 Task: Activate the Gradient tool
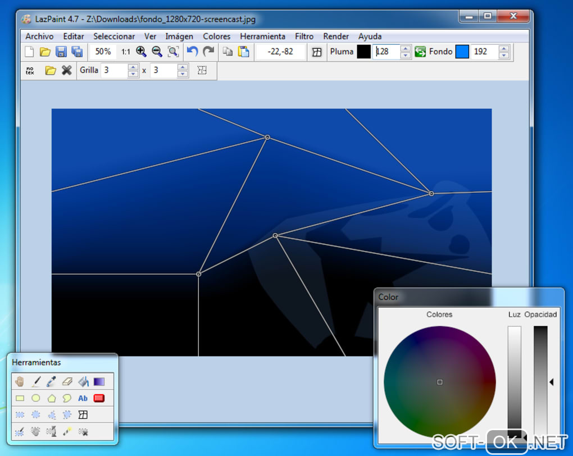99,382
